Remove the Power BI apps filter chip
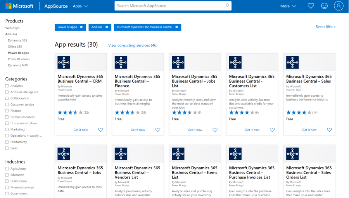Screen dimensions: 349x198 (x=81, y=27)
